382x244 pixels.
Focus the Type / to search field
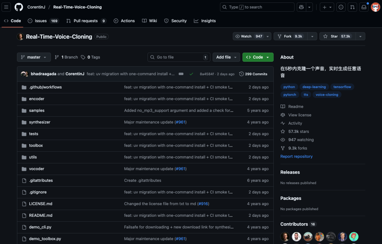tap(257, 7)
